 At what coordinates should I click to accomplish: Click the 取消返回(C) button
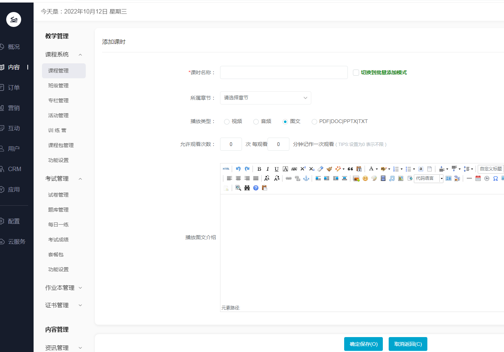408,344
